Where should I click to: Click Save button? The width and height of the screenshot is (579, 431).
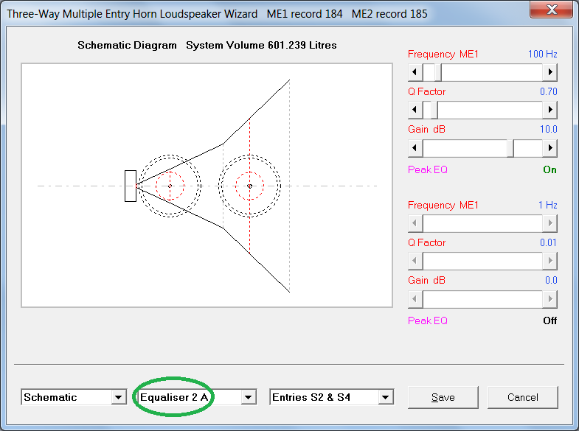click(443, 397)
